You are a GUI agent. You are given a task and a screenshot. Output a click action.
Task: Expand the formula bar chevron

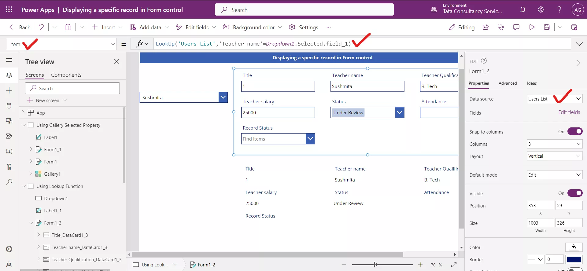(579, 44)
